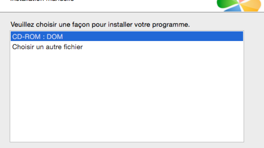
Task: Click the colorful CrossOver pinwheel logo
Action: pyautogui.click(x=239, y=5)
